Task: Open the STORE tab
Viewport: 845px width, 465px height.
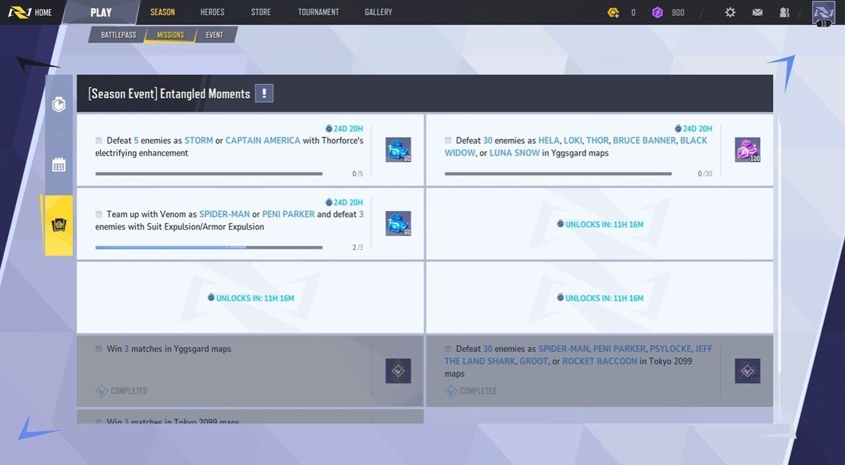Action: pyautogui.click(x=261, y=12)
